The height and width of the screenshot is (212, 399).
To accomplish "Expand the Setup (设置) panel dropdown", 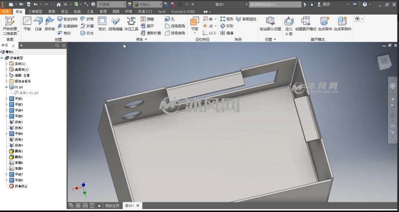I will pyautogui.click(x=271, y=40).
